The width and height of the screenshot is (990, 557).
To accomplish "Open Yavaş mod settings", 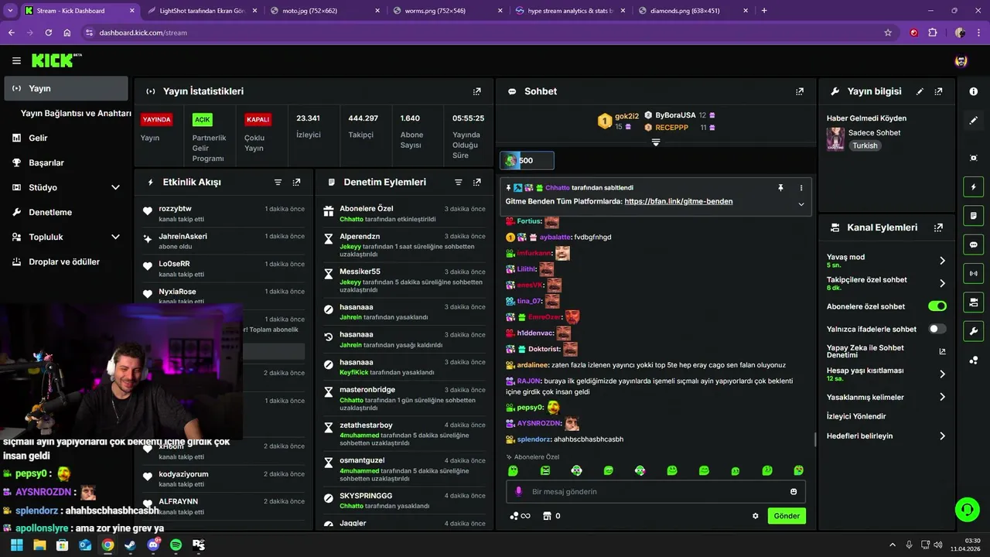I will coord(886,261).
